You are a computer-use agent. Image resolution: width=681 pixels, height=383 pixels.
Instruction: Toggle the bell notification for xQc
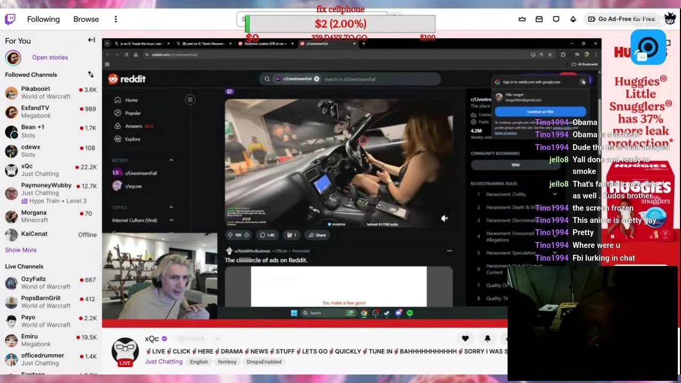(x=487, y=338)
